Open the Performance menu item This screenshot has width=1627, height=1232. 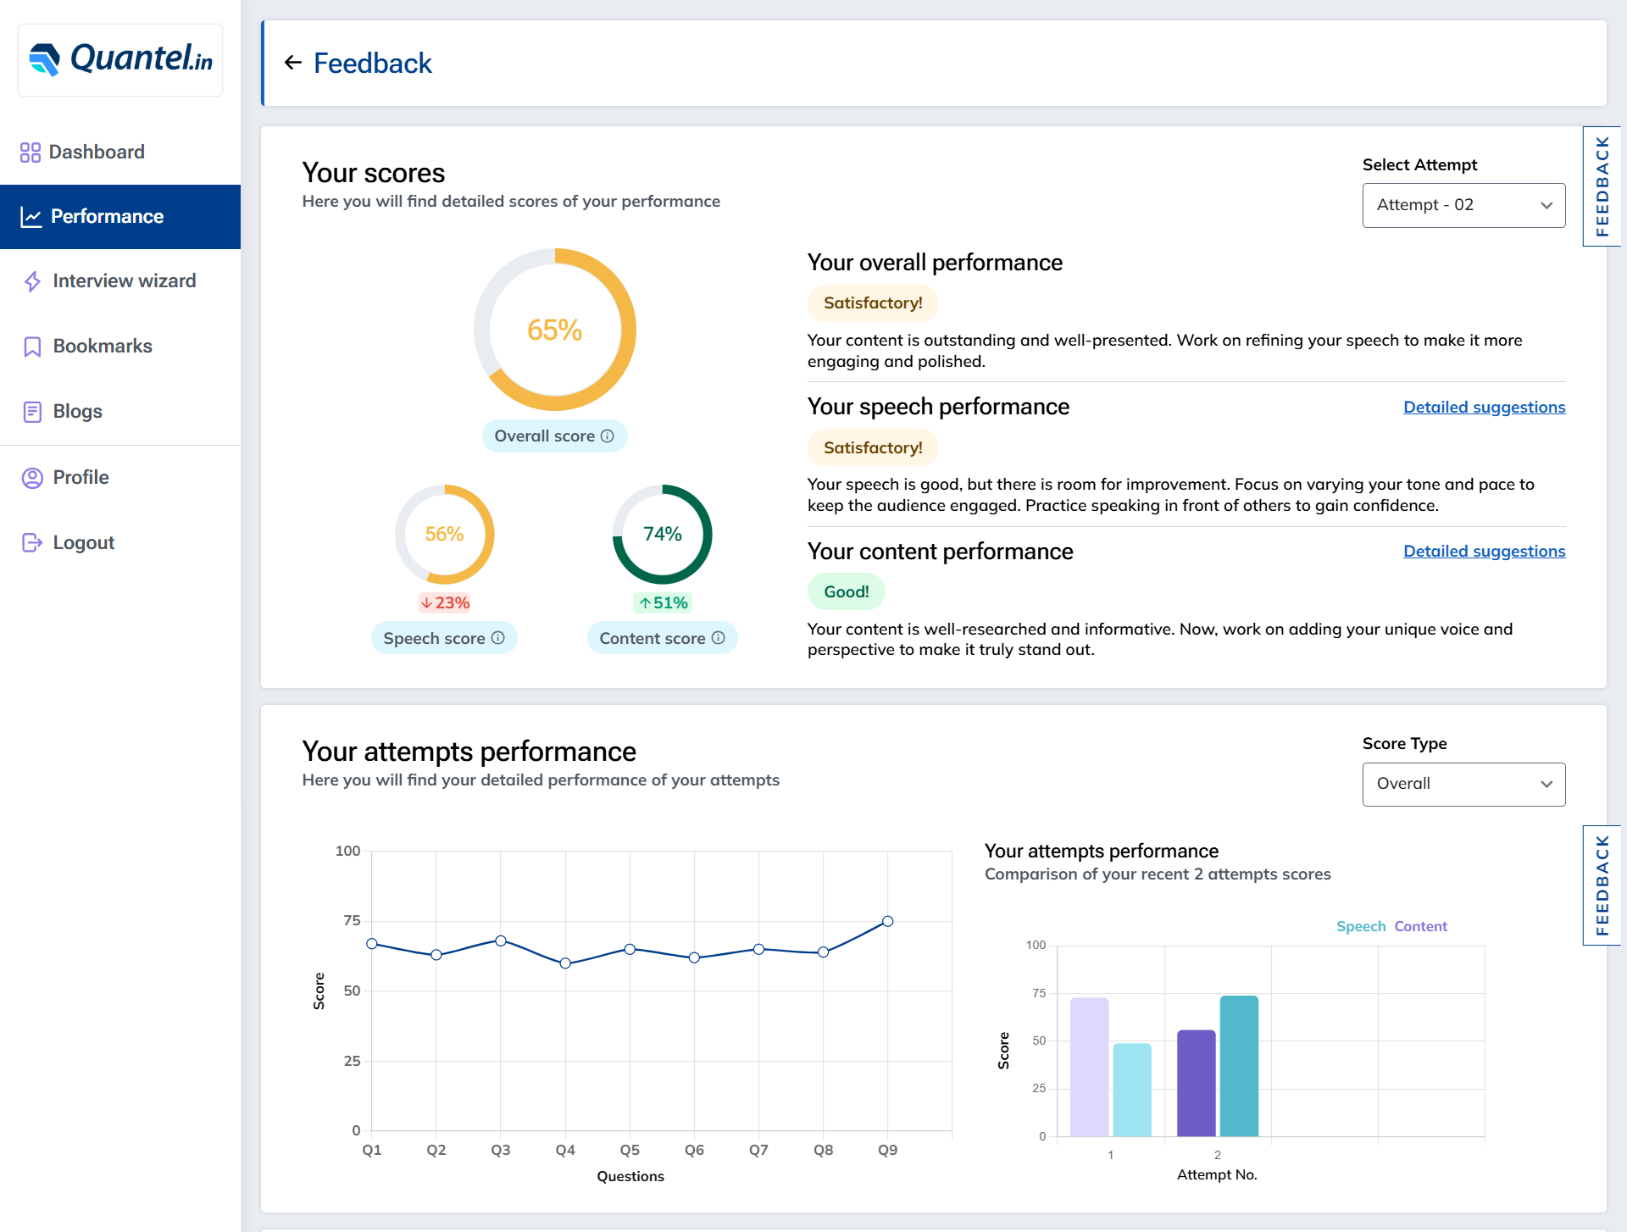pos(120,217)
